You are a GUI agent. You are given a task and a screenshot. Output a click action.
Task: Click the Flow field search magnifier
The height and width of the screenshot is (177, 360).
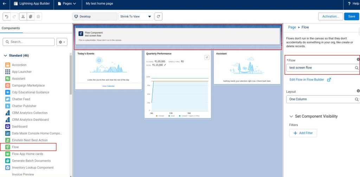[357, 68]
